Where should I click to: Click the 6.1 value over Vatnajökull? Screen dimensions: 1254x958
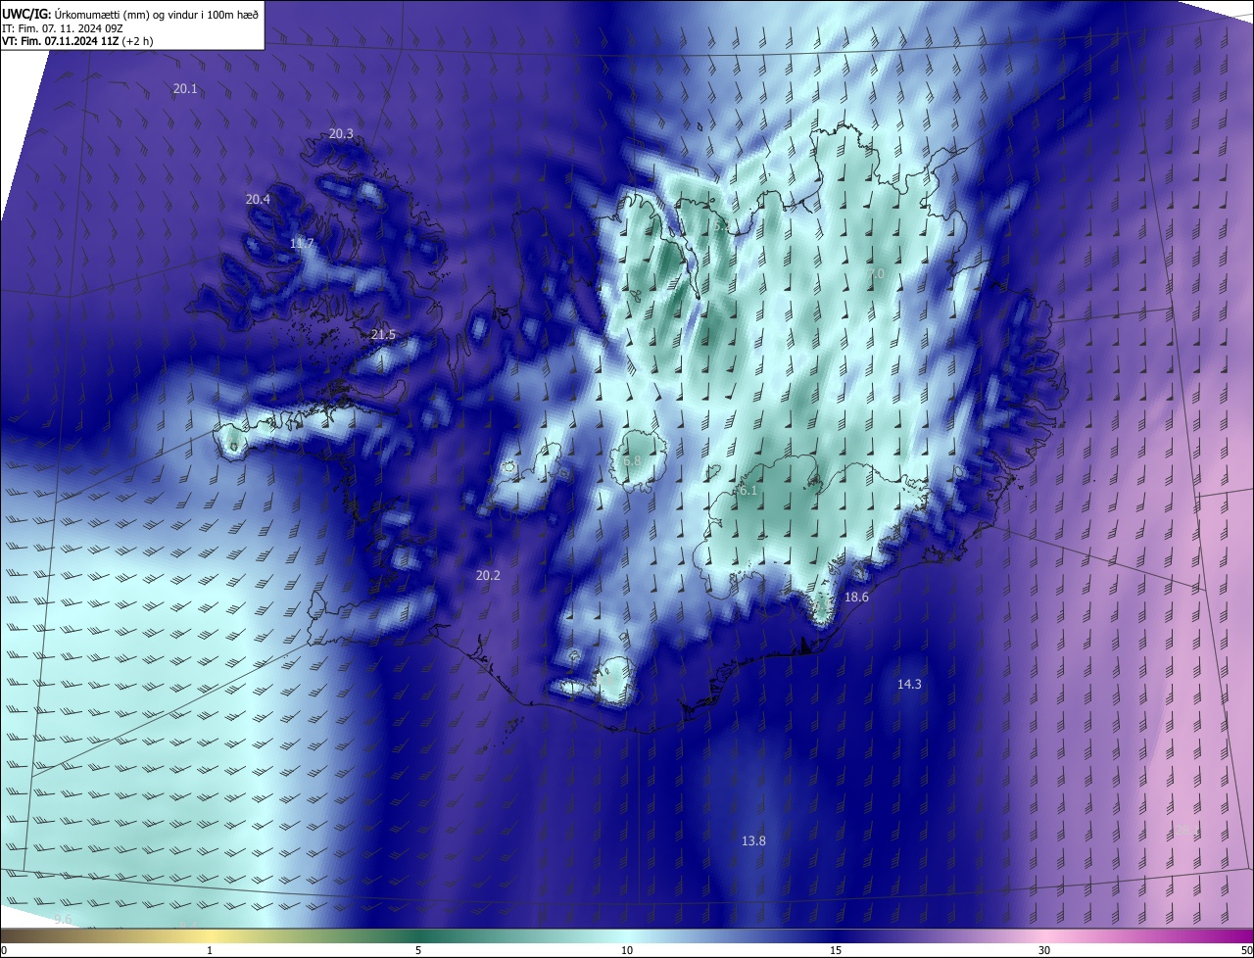[748, 490]
